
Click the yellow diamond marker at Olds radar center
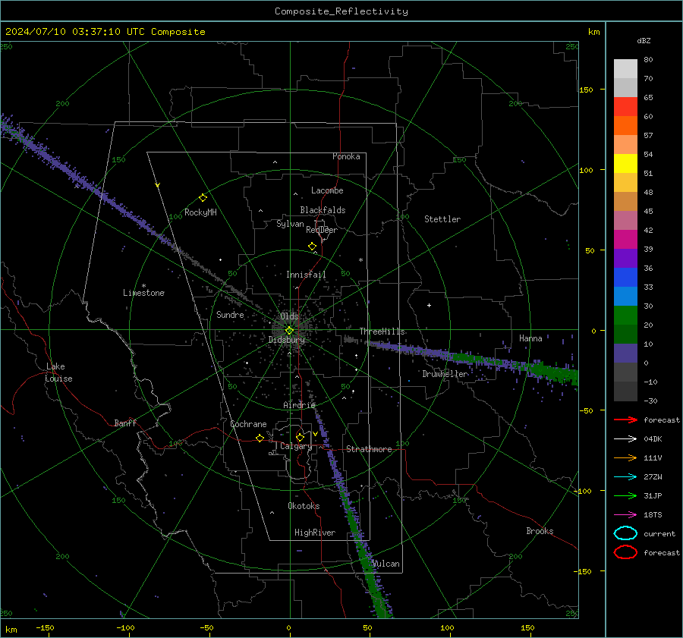tap(289, 331)
